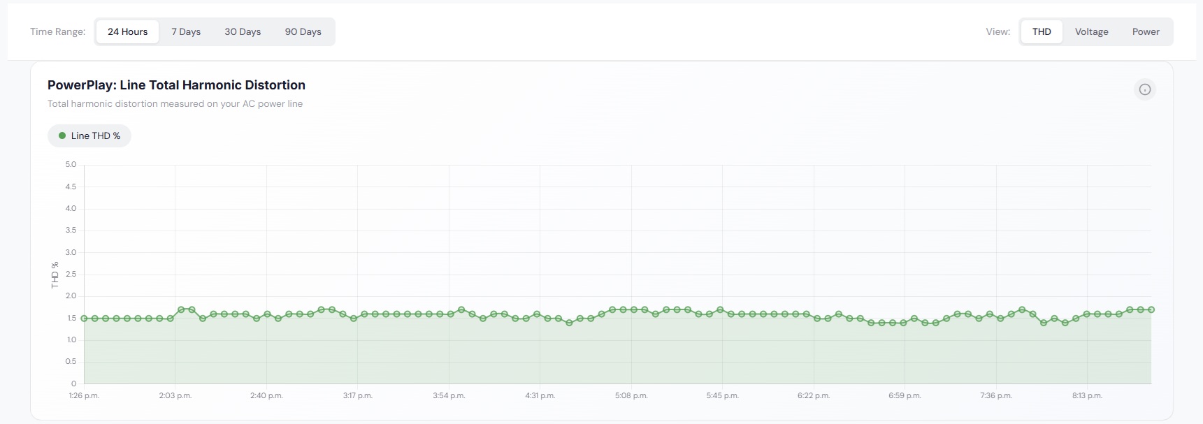Click the first data point on the chart line
The height and width of the screenshot is (424, 1203).
point(85,319)
